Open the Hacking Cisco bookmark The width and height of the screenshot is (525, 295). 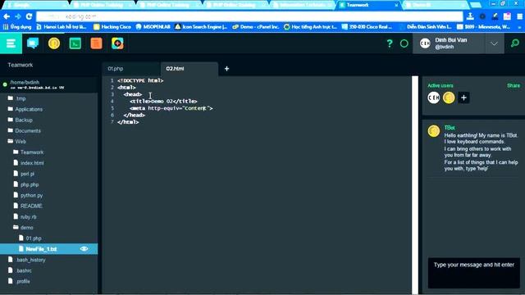[112, 27]
